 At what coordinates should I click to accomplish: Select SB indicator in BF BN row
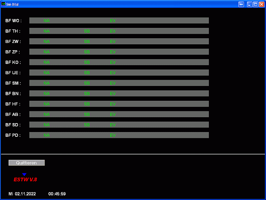(x=87, y=94)
